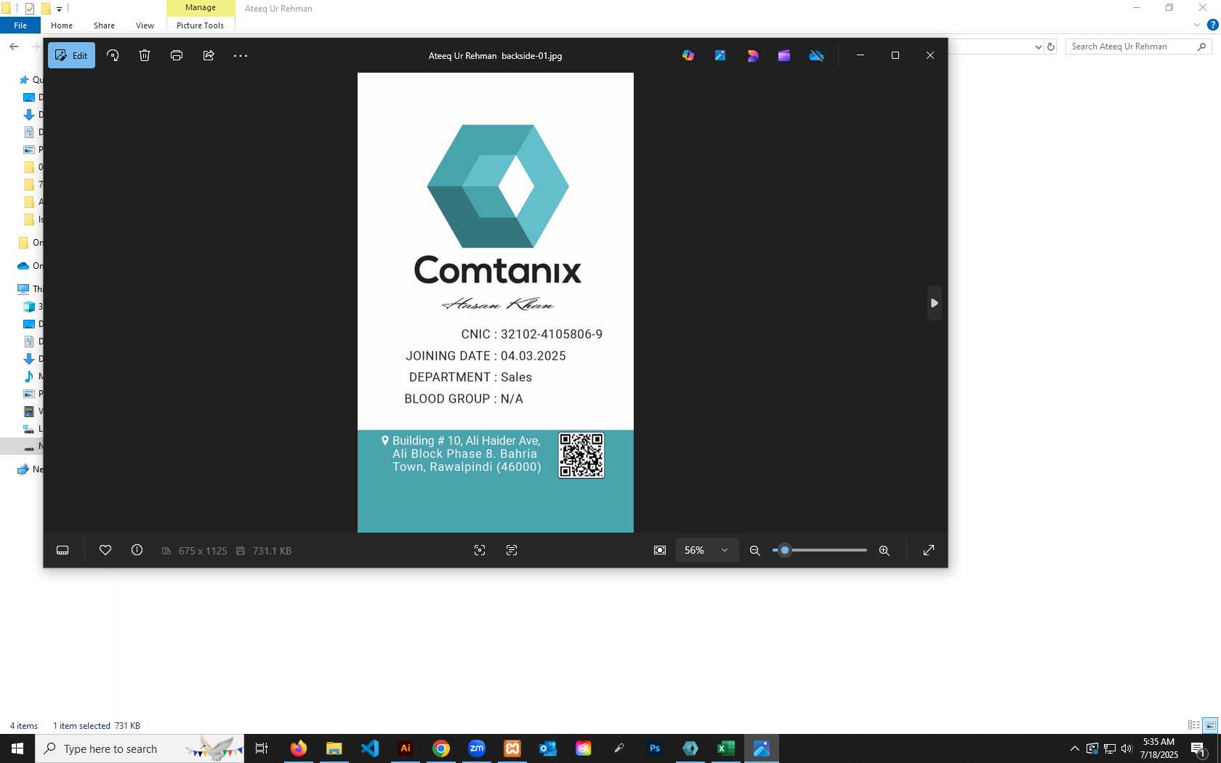Click the Manage contextual tab
The image size is (1221, 763).
click(201, 8)
